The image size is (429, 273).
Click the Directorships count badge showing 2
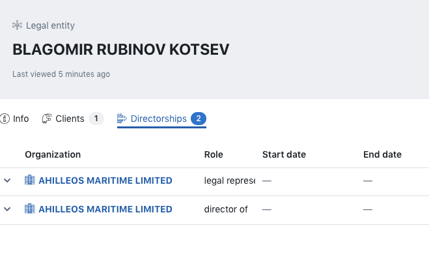click(x=199, y=119)
